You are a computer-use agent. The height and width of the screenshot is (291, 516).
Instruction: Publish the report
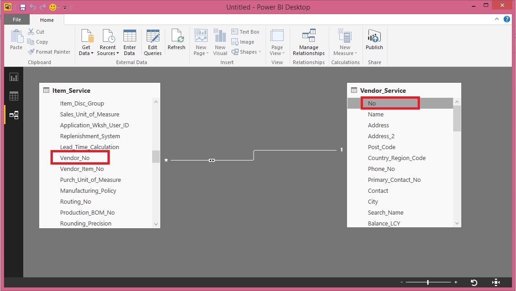click(x=374, y=41)
